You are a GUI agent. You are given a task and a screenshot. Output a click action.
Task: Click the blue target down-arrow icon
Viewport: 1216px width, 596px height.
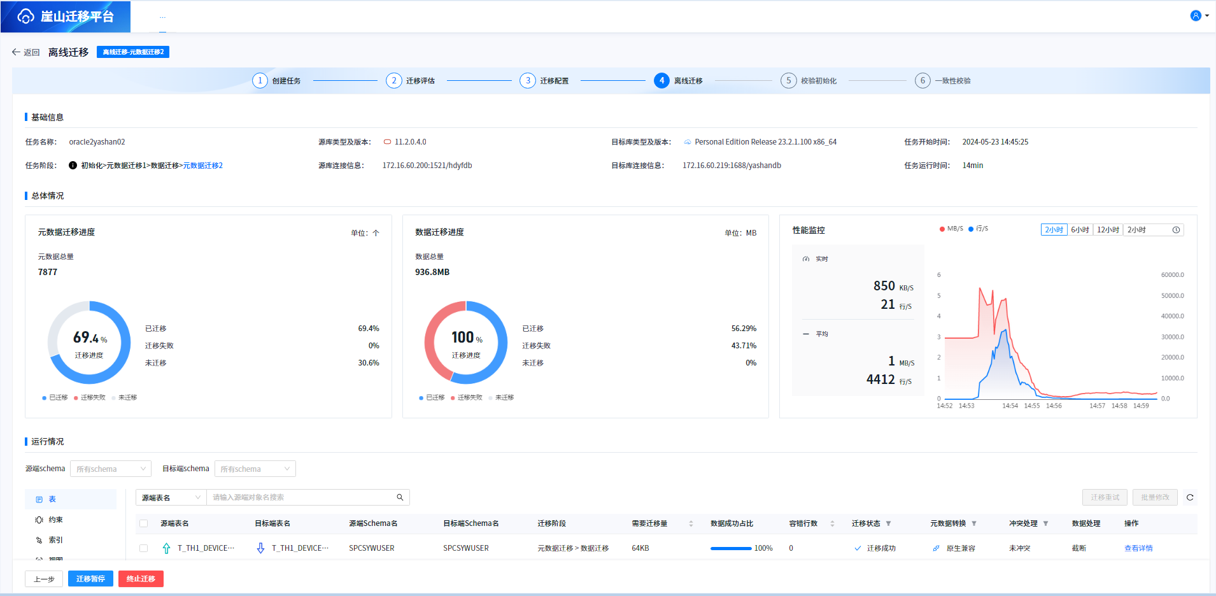pos(260,548)
